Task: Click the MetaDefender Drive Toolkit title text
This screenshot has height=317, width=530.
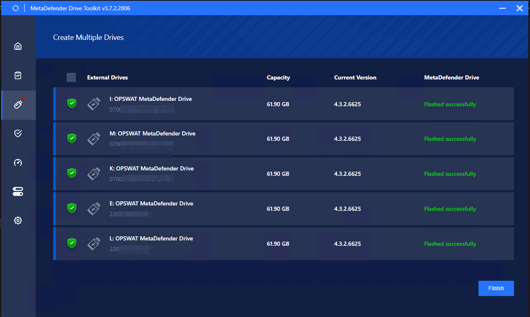Action: click(x=80, y=8)
